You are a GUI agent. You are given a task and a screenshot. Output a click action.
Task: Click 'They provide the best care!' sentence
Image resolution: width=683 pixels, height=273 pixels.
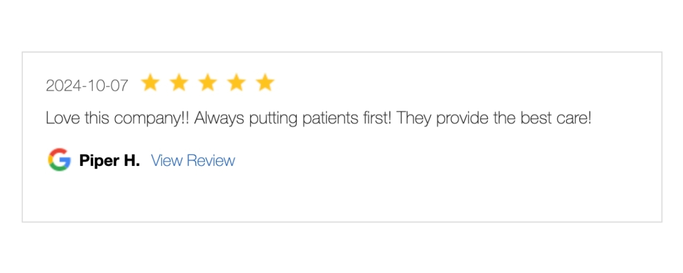pyautogui.click(x=494, y=118)
